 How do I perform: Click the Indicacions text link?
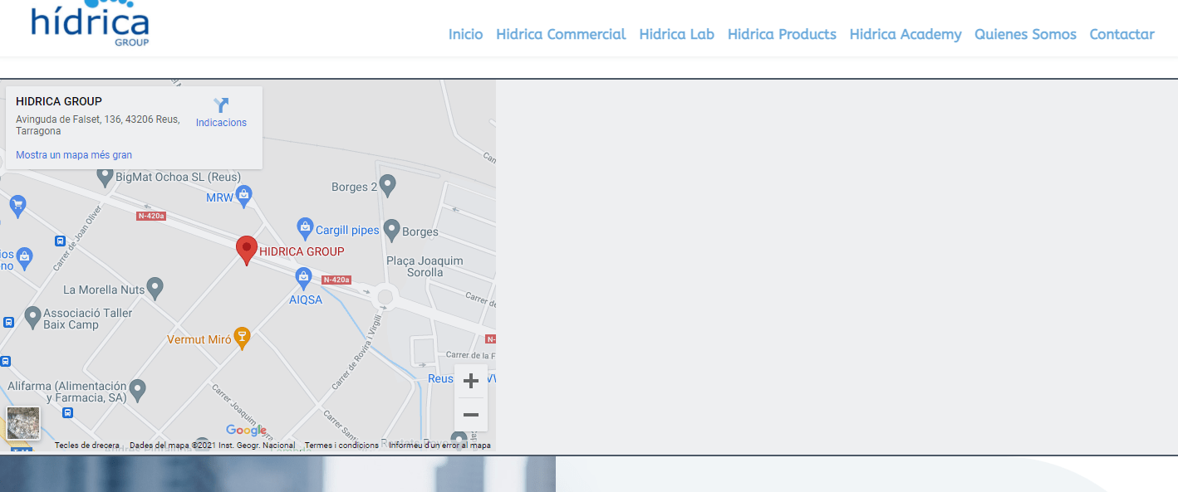(x=221, y=123)
